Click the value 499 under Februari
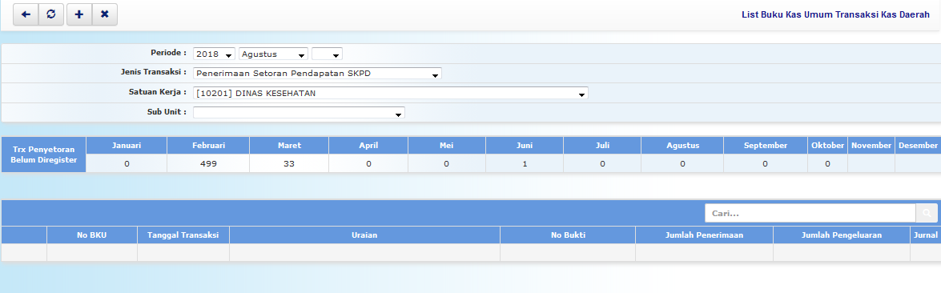This screenshot has height=293, width=941. 209,163
